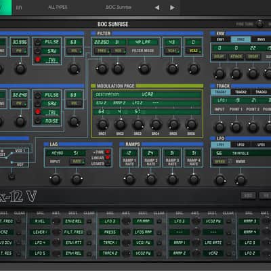Click the LFO SPEED button
Screen dimensions: 271x271
point(220,161)
